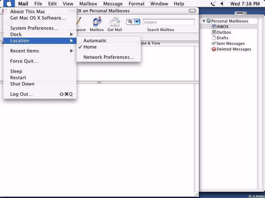Click in the Subject search field
Image resolution: width=265 pixels, height=198 pixels.
click(x=169, y=22)
